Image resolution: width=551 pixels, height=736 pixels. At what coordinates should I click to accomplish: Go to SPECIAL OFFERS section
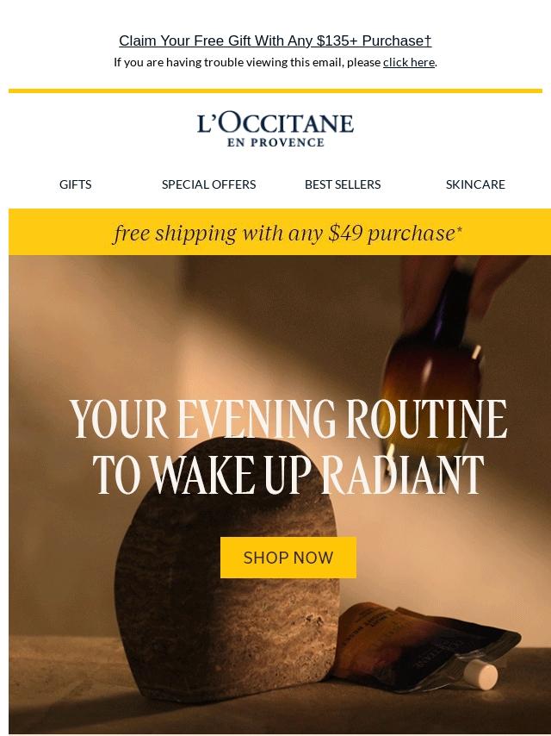coord(208,184)
